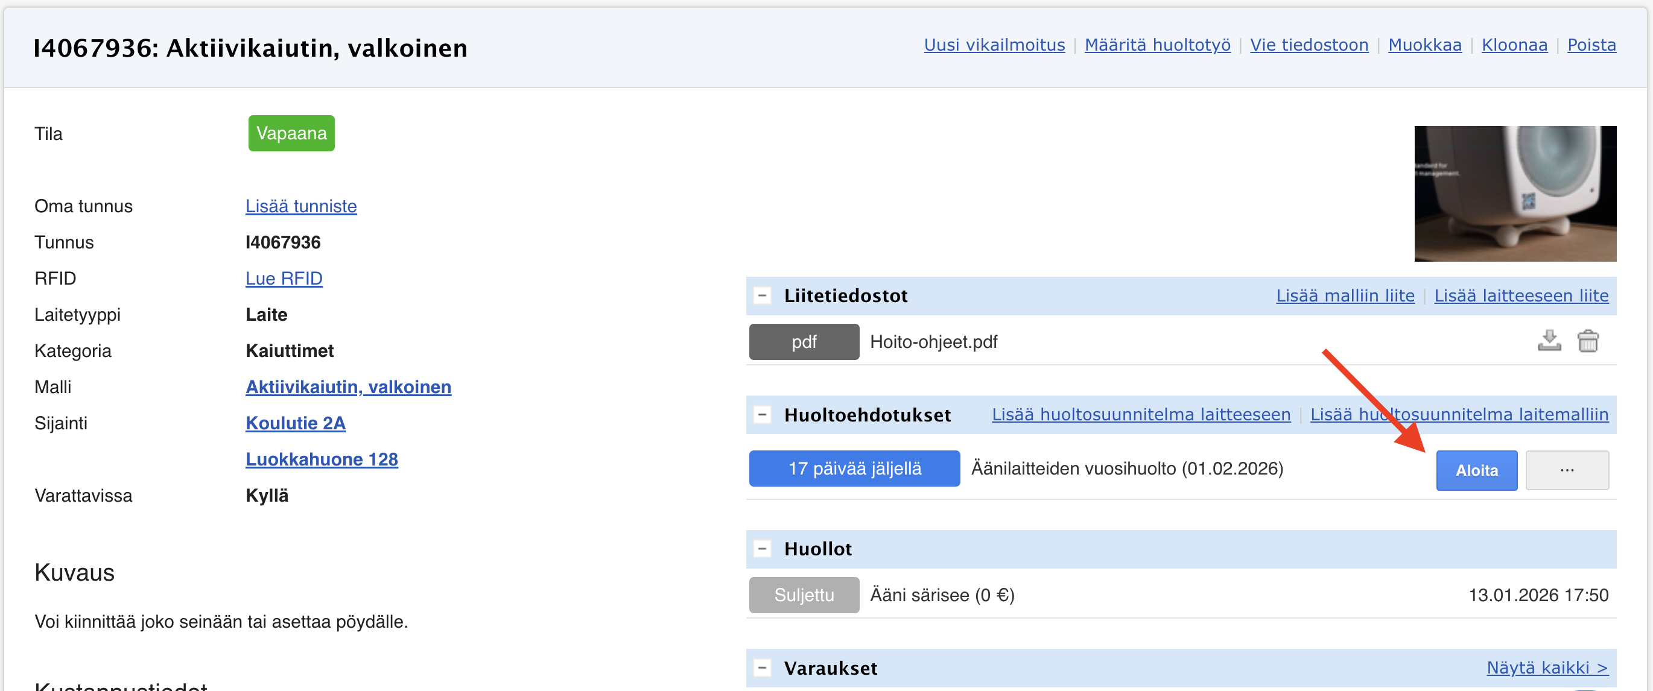Collapse the Liitetiedostot section

[762, 296]
